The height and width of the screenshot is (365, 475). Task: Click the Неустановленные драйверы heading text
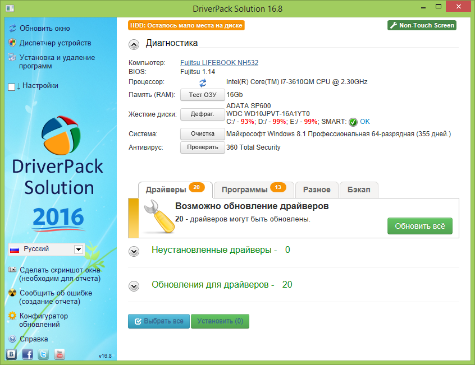click(x=214, y=250)
